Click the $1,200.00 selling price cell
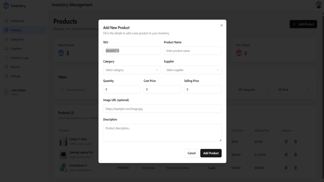Viewport: 324px width, 182px height. click(x=260, y=155)
